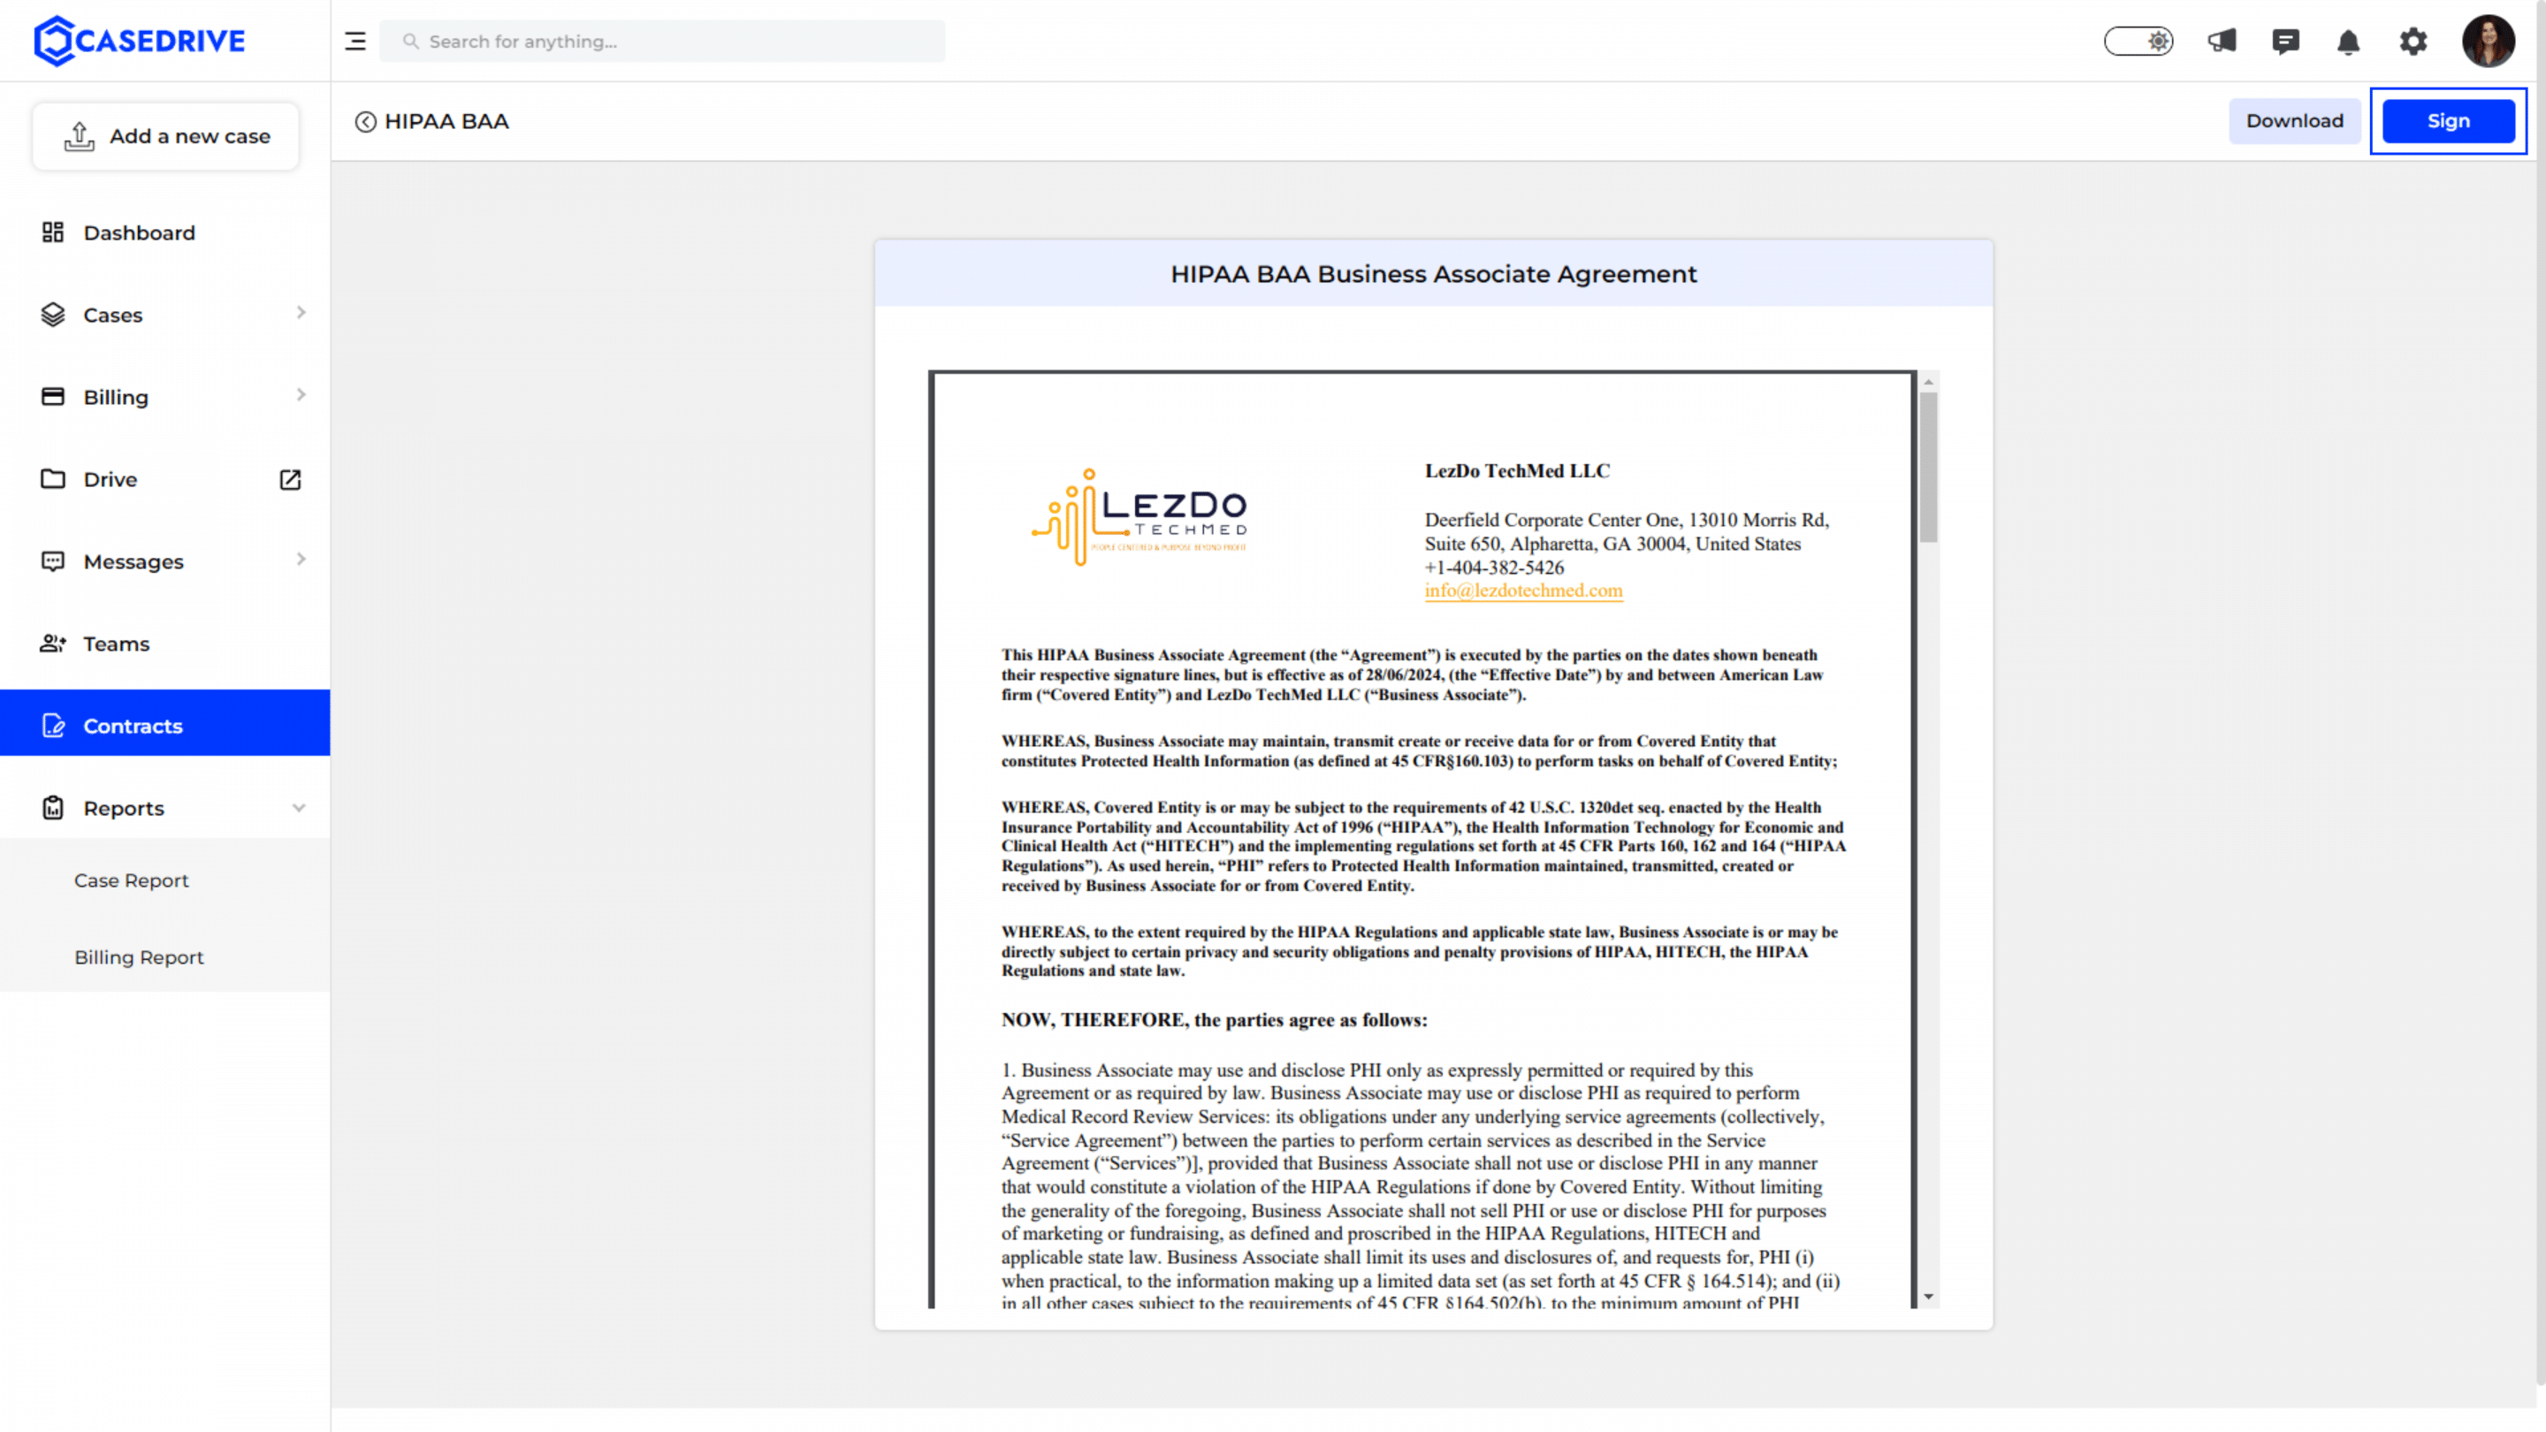The width and height of the screenshot is (2546, 1432).
Task: Click the Billing card icon
Action: point(52,396)
